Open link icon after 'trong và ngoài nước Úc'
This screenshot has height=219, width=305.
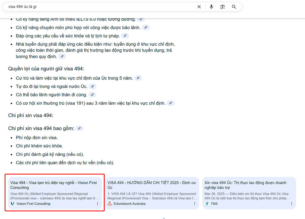(x=92, y=87)
